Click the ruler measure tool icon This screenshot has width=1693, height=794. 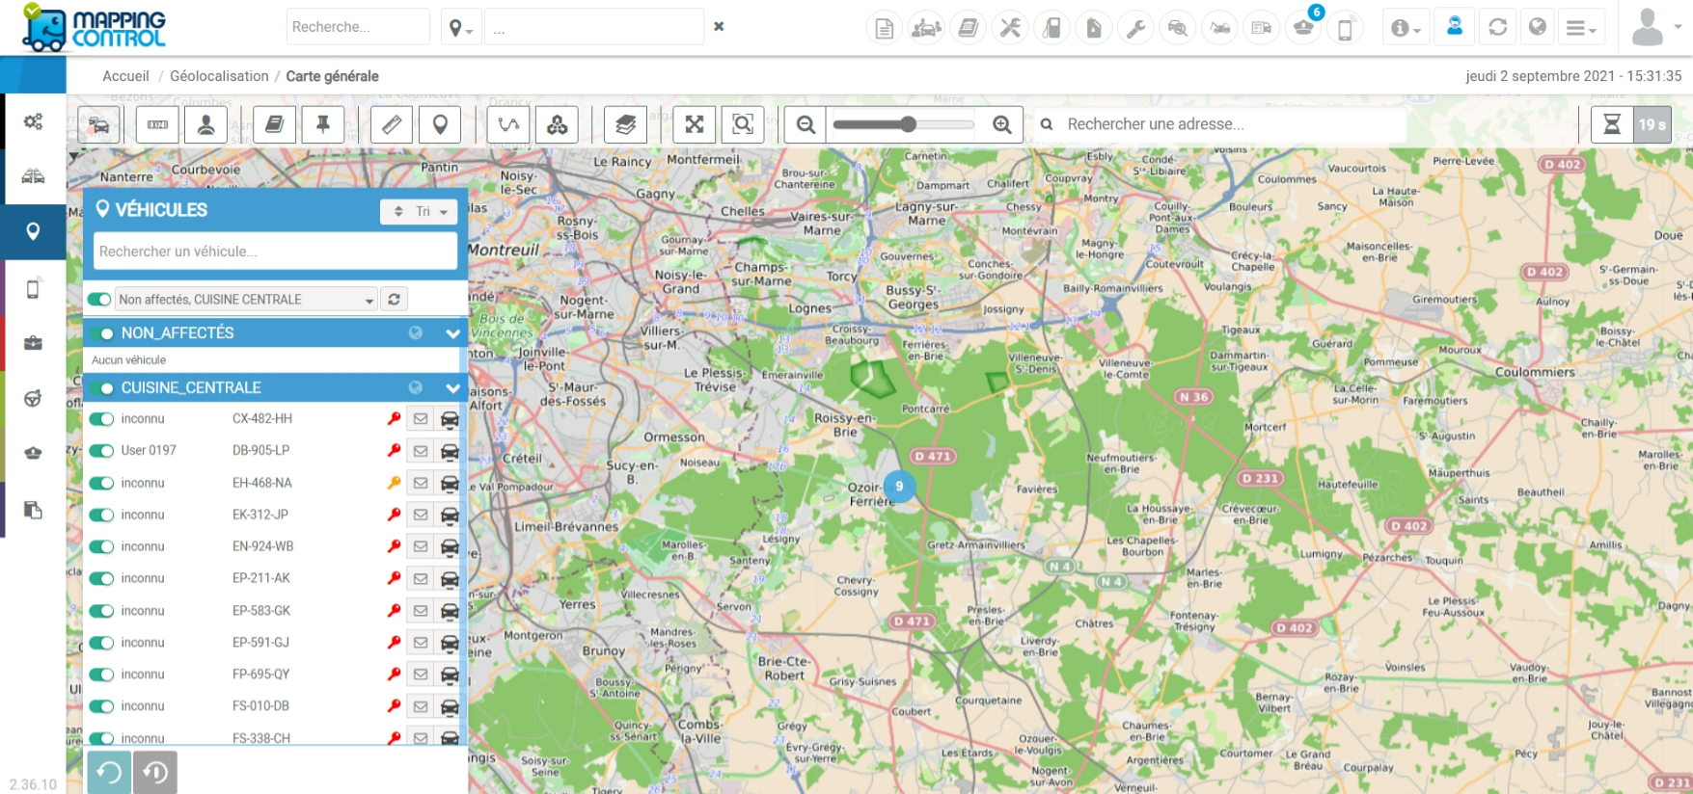point(392,124)
